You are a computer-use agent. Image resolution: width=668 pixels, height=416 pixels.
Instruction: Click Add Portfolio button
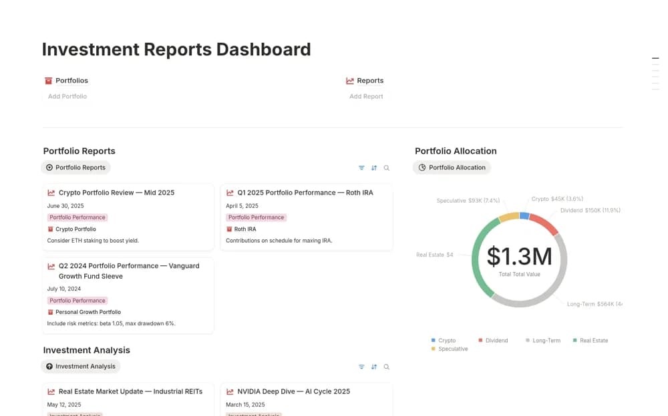pos(67,97)
